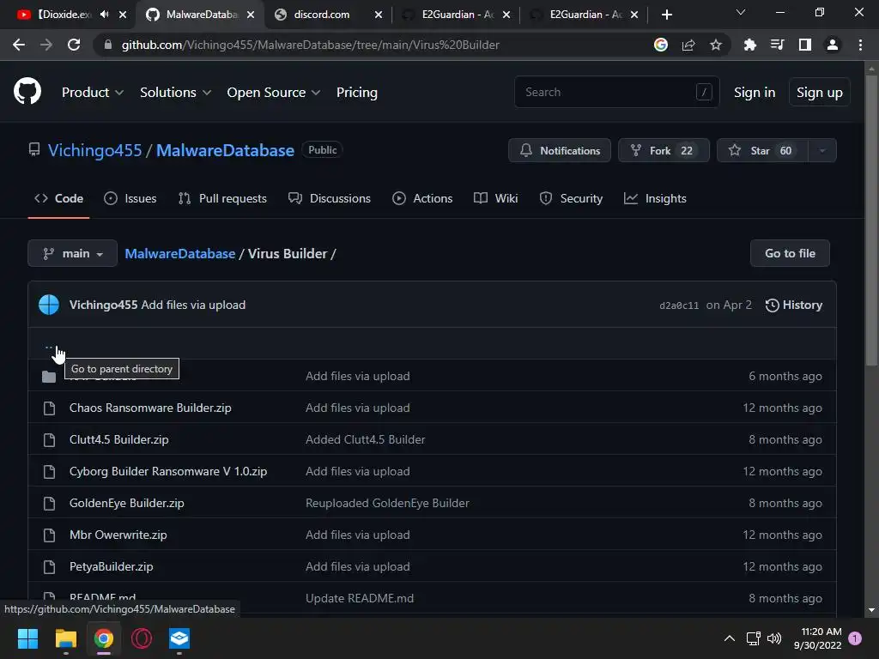Open 'Reuploaded GoldenEye Builder' commit message

387,503
